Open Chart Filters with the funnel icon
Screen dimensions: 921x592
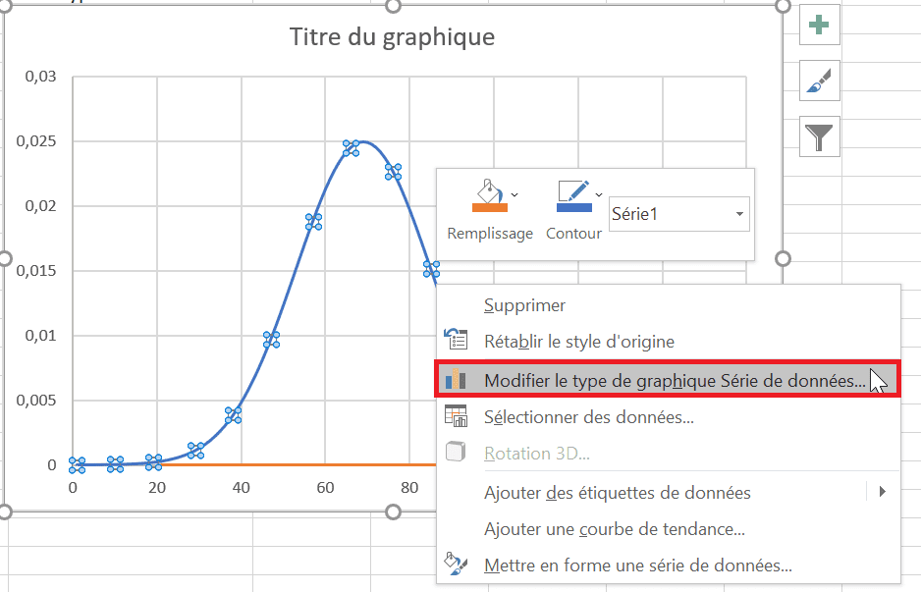coord(819,136)
